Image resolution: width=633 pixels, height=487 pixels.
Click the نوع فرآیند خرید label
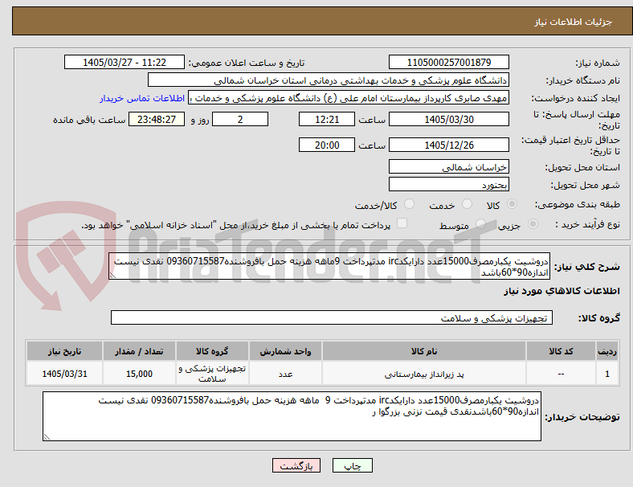click(588, 224)
